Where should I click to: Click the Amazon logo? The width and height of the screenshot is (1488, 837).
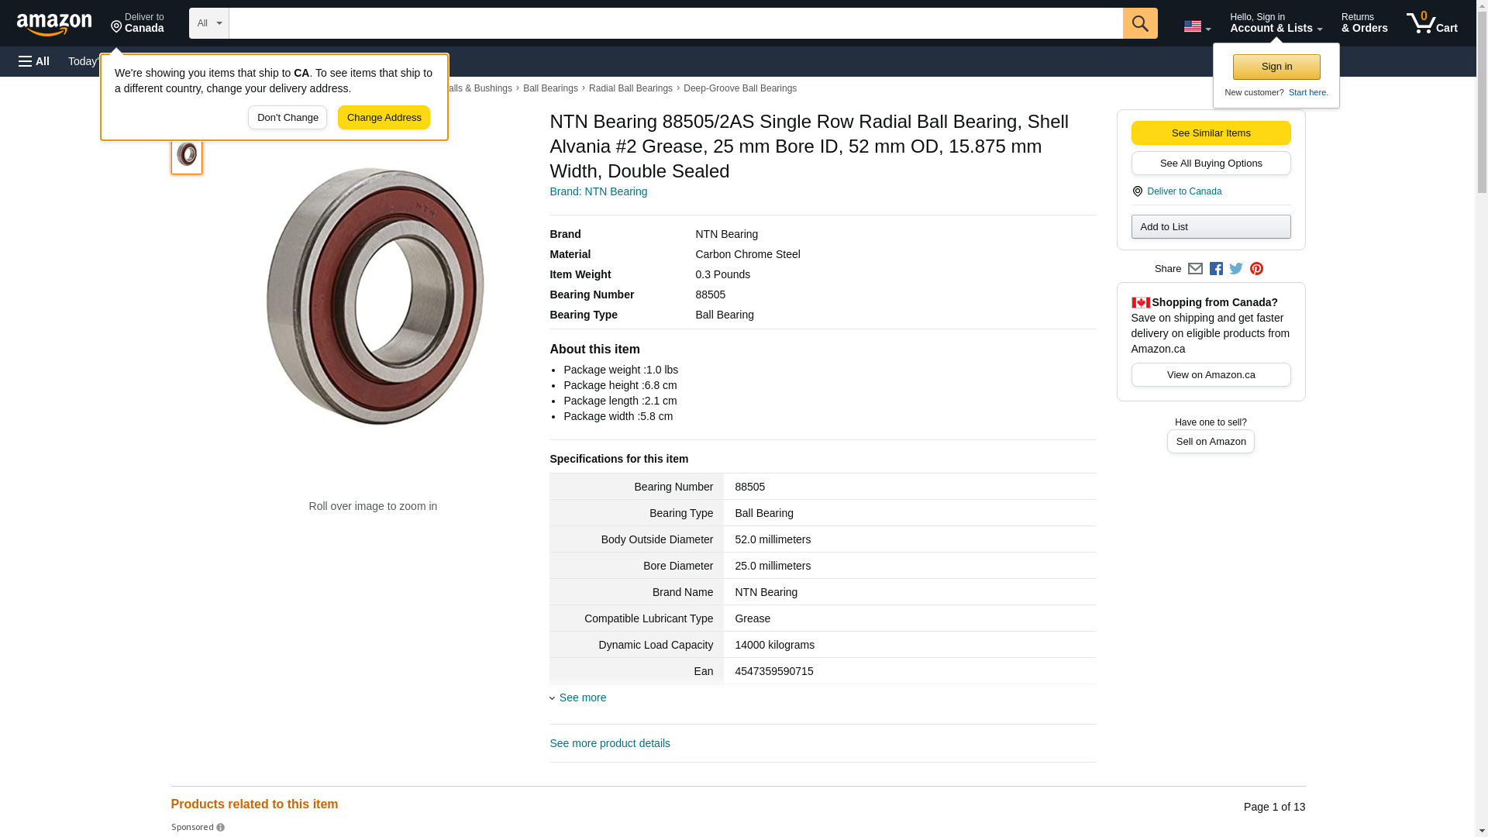(54, 23)
